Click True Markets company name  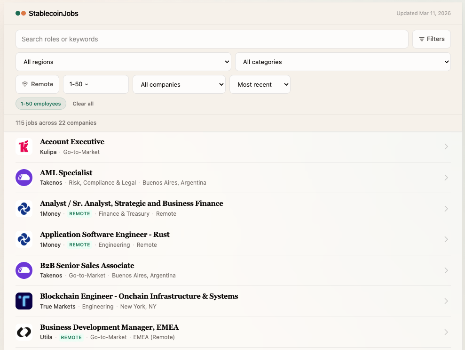(58, 307)
